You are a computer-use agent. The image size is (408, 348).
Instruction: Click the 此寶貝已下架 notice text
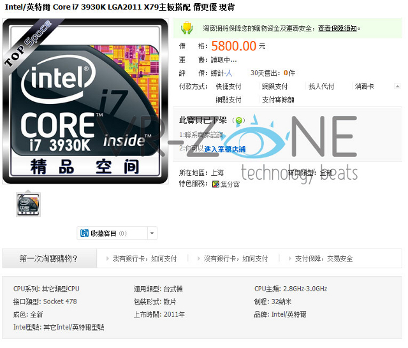[203, 120]
